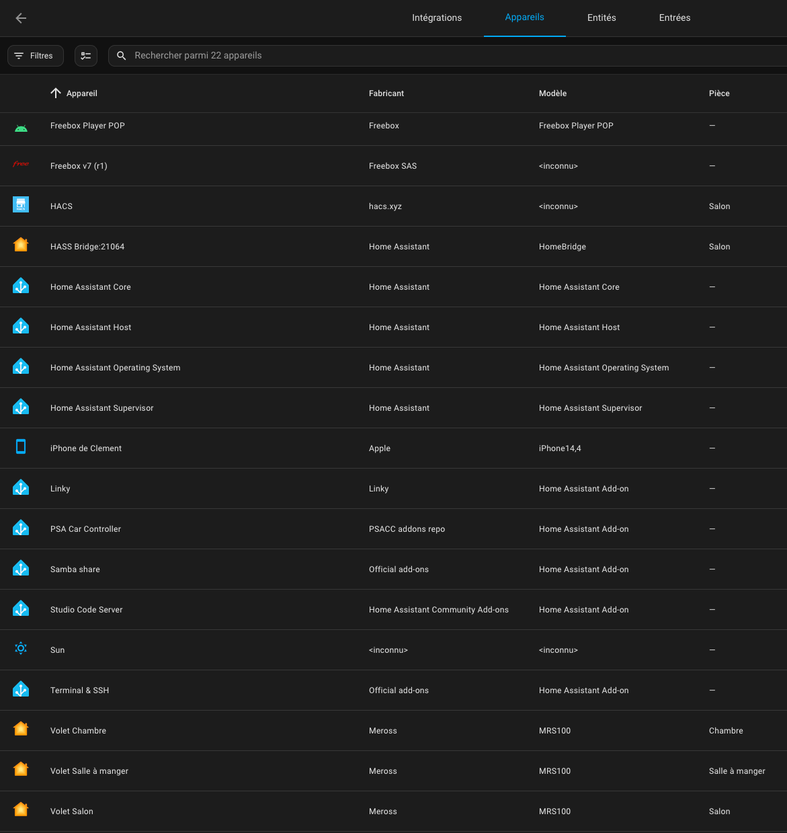Click the HASS Bridge HomeKit icon
The height and width of the screenshot is (833, 787).
tap(21, 245)
